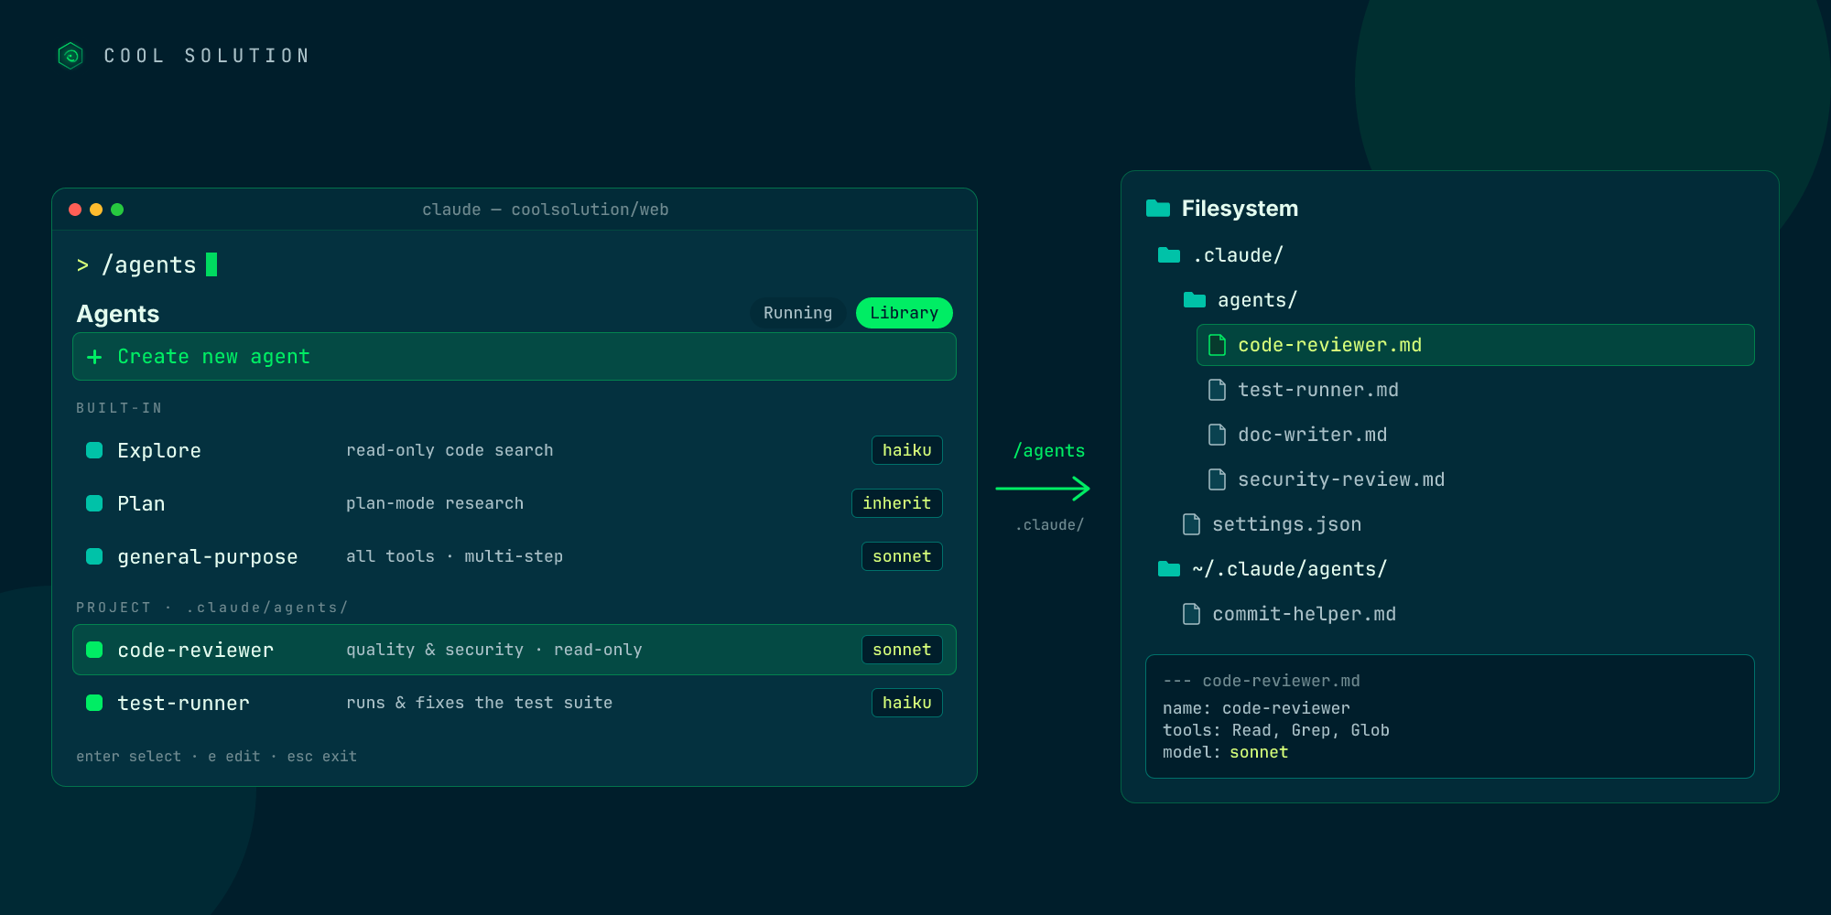Click the terminal title claude — coolsolution/web
This screenshot has width=1831, height=915.
[x=546, y=210]
